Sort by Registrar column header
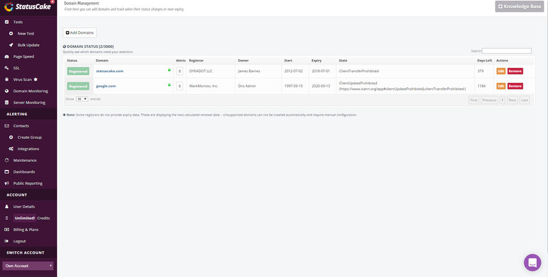This screenshot has height=277, width=548. pyautogui.click(x=196, y=61)
